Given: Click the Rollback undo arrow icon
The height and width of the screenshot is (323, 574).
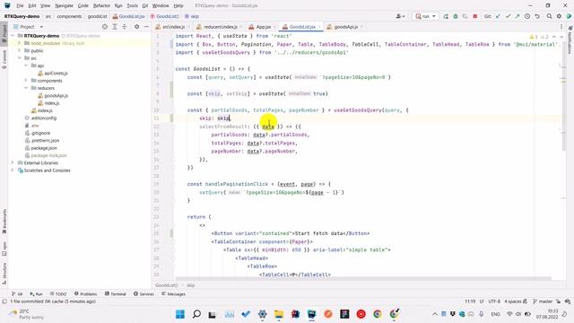Looking at the screenshot, I should click(x=537, y=16).
